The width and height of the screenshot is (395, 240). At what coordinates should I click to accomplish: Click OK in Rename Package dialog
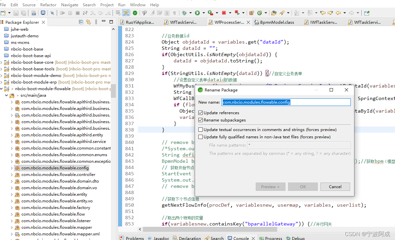303,187
